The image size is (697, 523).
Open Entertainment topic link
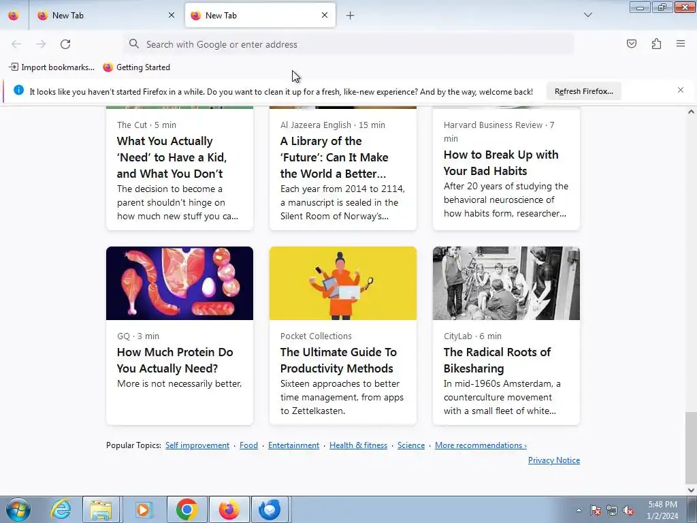click(293, 445)
